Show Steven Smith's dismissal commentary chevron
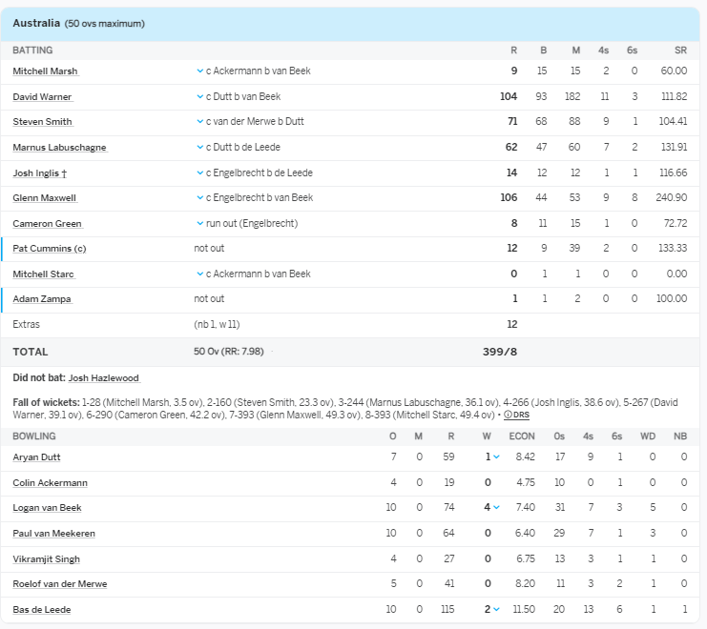The image size is (707, 629). [199, 122]
